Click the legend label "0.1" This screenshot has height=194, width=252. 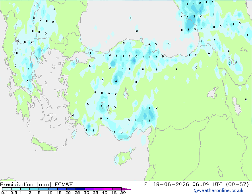[x=4, y=192]
